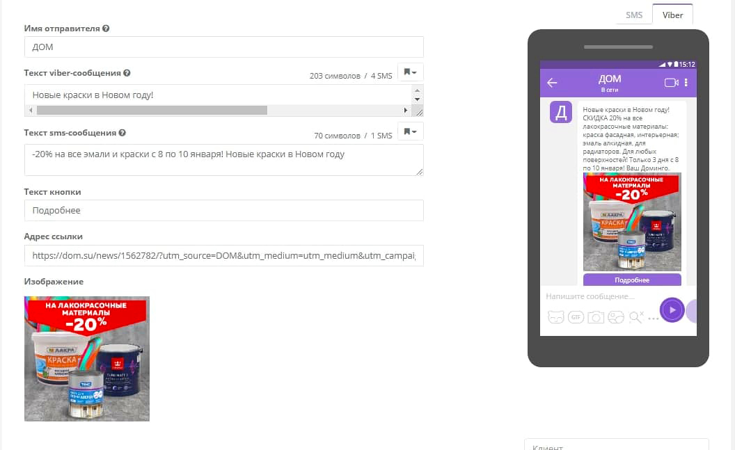Click the Адрес ссылки label
The image size is (735, 450).
[x=54, y=237]
